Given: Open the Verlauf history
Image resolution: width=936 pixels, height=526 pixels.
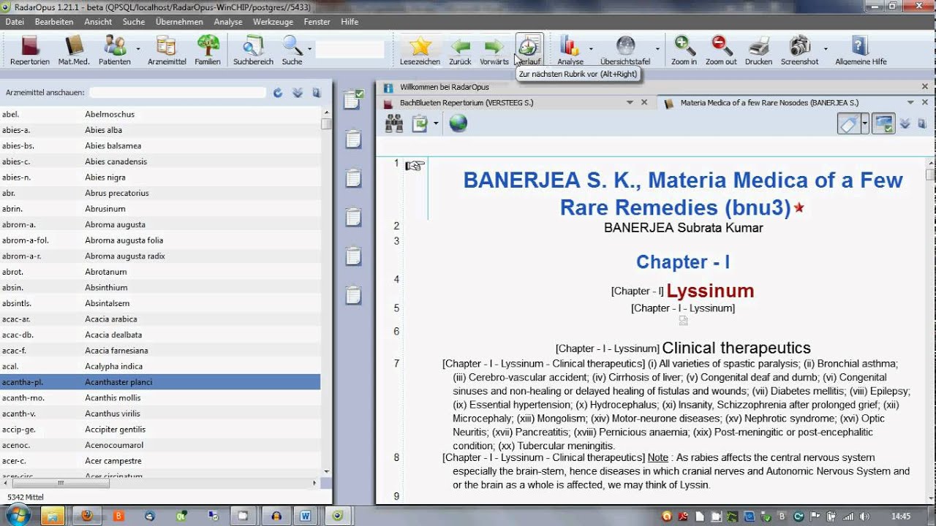Looking at the screenshot, I should [x=529, y=50].
